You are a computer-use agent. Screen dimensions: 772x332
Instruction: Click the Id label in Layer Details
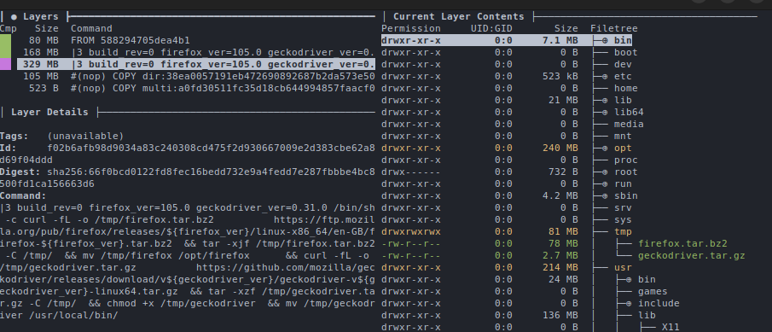point(9,149)
